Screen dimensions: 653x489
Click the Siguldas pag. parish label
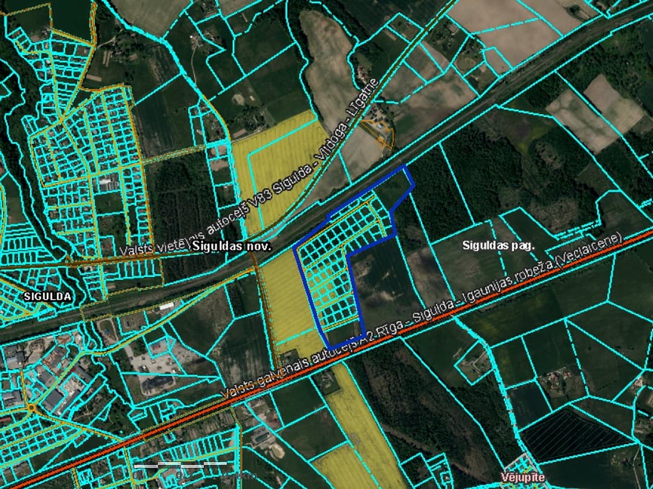498,245
